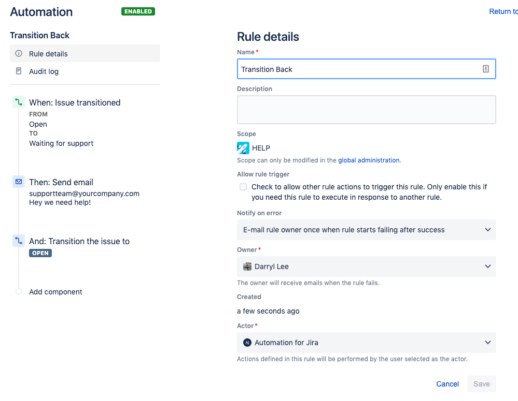
Task: Click the ENABLED status badge
Action: [x=138, y=11]
